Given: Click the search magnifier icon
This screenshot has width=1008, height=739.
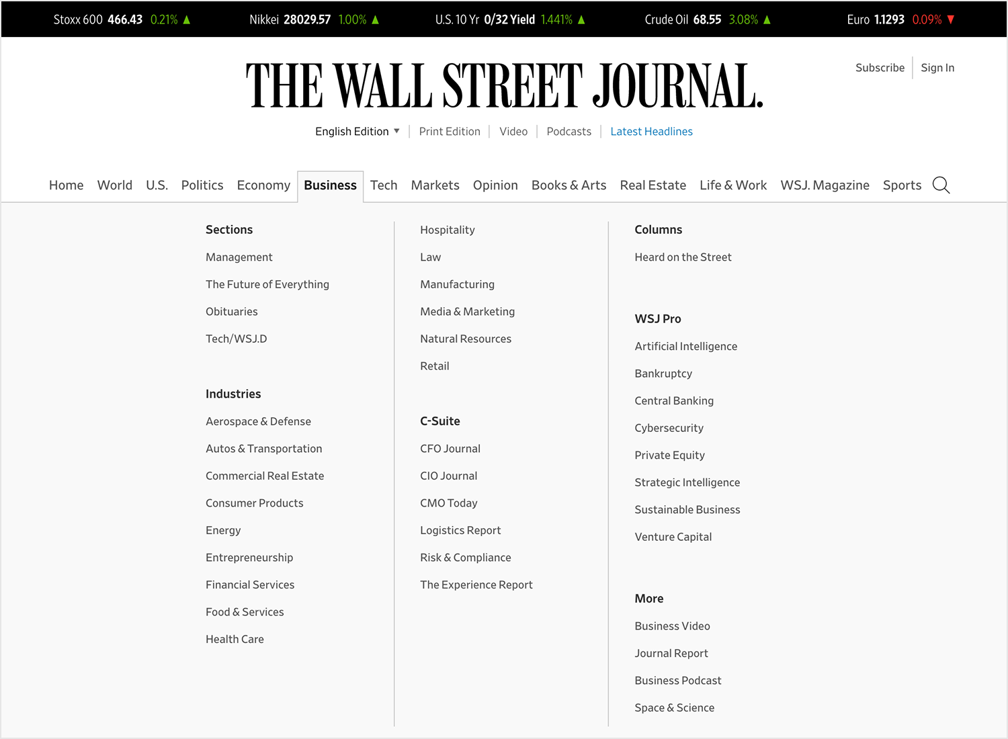Looking at the screenshot, I should pyautogui.click(x=941, y=185).
